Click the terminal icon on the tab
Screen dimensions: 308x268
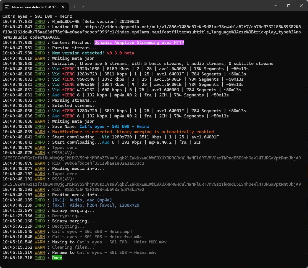(x=7, y=7)
